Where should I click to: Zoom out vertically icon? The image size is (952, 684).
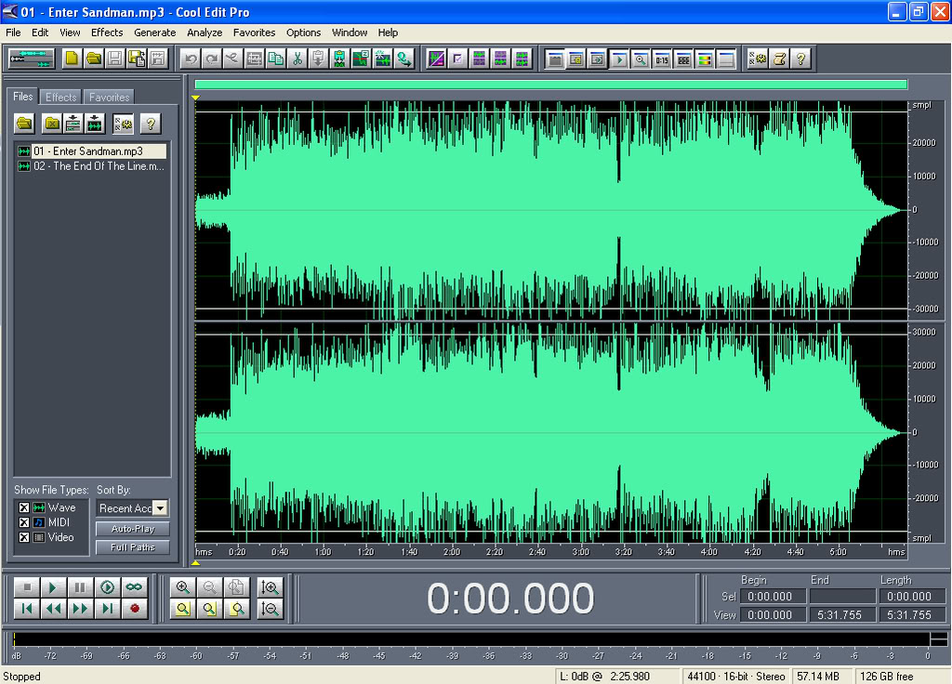[x=270, y=608]
